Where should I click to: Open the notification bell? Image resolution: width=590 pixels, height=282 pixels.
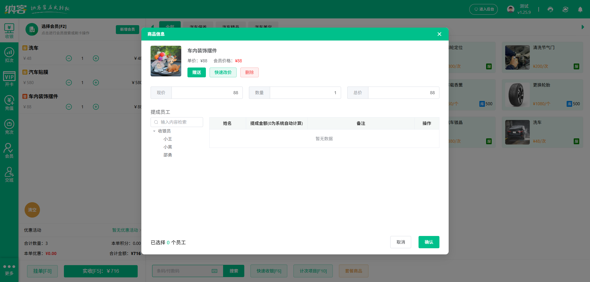580,9
